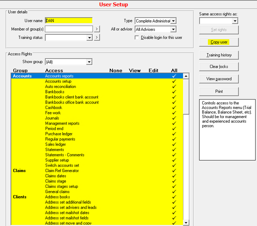Click the View password button
This screenshot has width=257, height=226.
click(219, 79)
